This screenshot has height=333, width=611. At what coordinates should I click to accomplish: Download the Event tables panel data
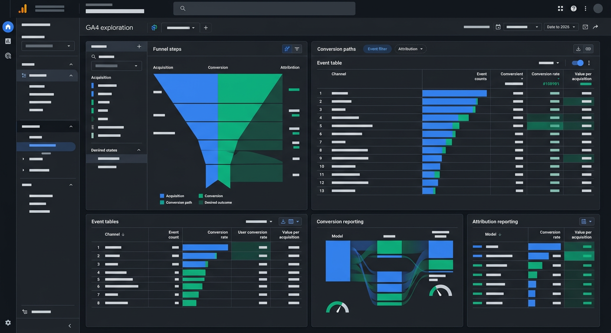coord(283,222)
